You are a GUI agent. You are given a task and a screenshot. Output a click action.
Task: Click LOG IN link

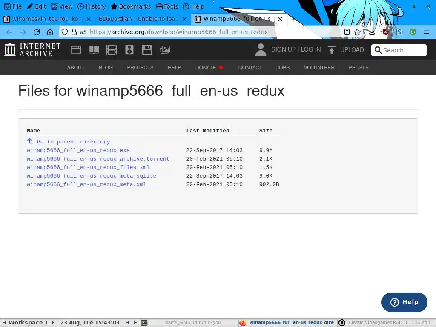point(310,49)
